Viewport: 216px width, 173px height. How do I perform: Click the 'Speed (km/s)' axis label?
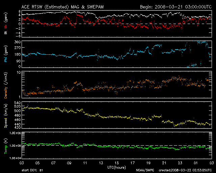(x=6, y=116)
